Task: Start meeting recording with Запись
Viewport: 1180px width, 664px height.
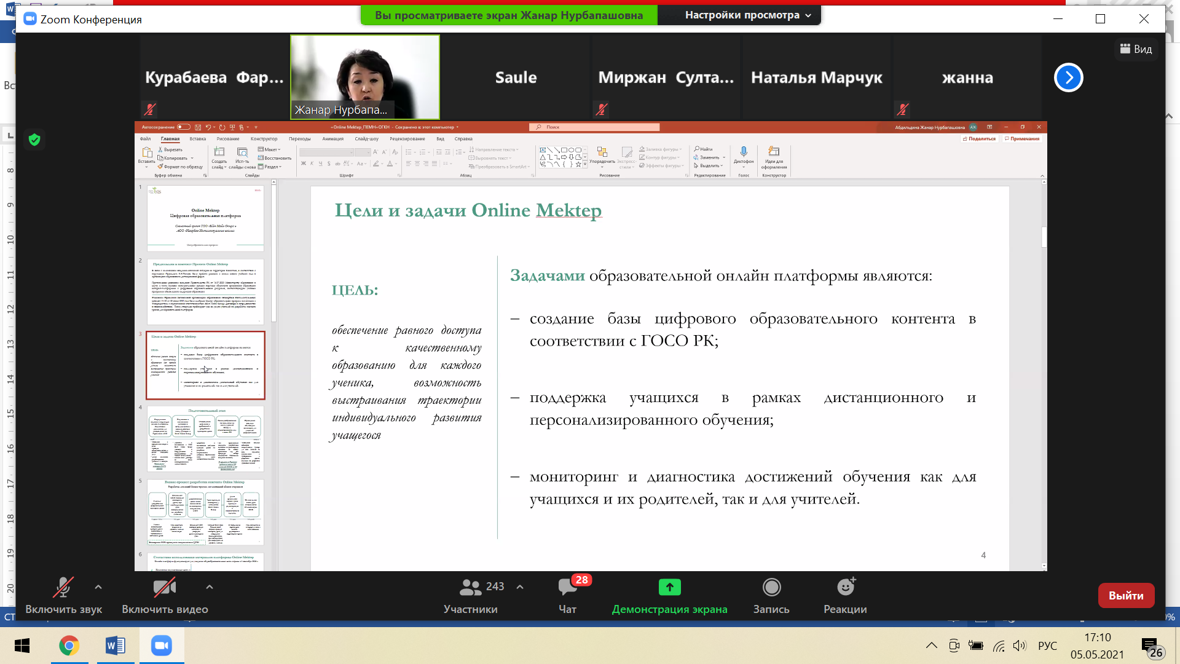Action: point(771,596)
